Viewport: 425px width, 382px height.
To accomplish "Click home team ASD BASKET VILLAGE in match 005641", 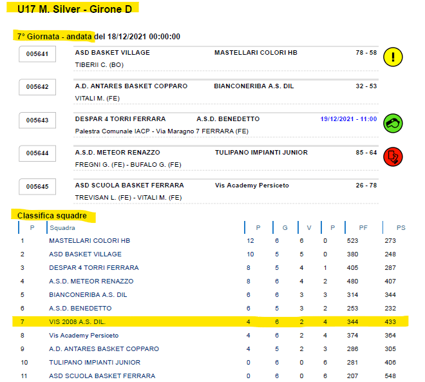I will [113, 53].
